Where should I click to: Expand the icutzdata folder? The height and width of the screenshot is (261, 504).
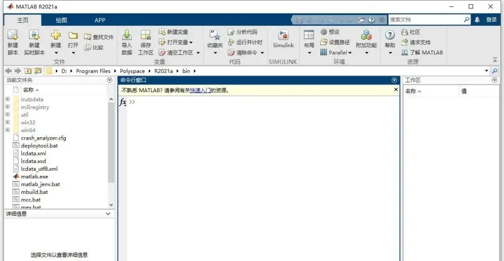[8, 99]
